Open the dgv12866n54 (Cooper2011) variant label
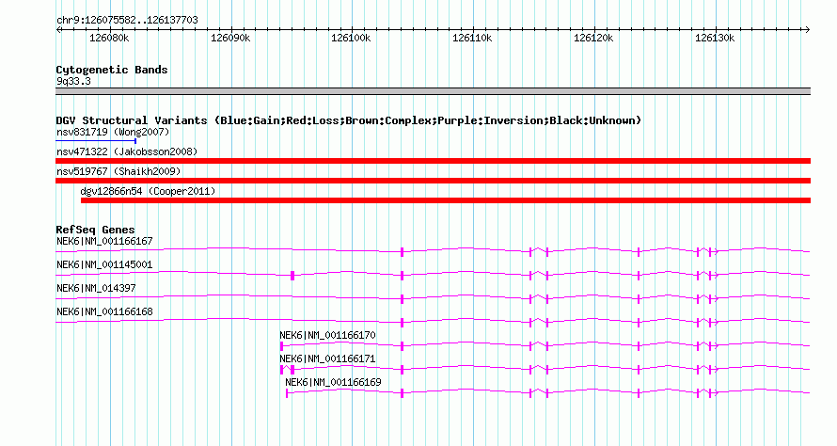 (148, 191)
